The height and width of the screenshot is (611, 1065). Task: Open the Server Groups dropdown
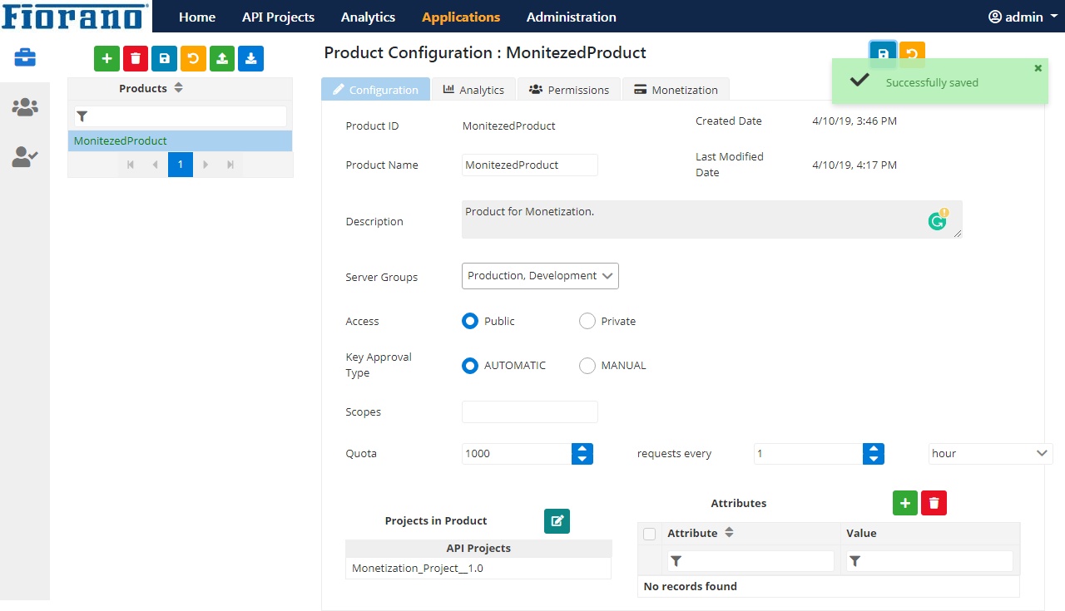(540, 276)
